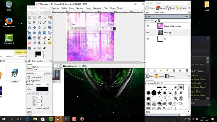Click the foreground color black swatch in toolbox
The height and width of the screenshot is (122, 217).
38,54
